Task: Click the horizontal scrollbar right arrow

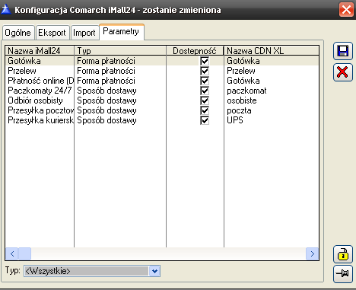Action: 313,253
